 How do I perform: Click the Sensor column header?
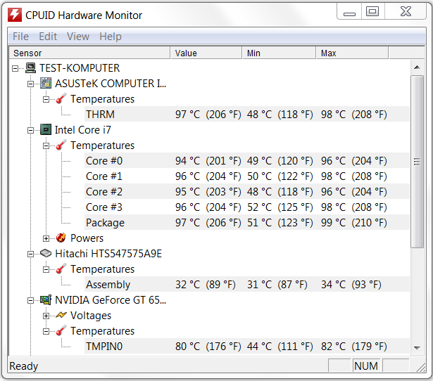click(89, 53)
